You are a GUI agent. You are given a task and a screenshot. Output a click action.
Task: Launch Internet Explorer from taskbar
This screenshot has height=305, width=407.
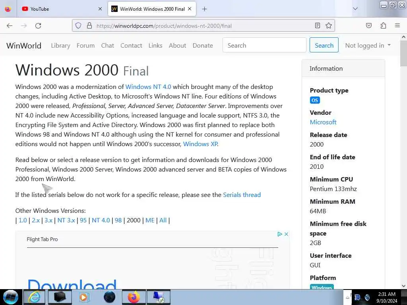(35, 297)
